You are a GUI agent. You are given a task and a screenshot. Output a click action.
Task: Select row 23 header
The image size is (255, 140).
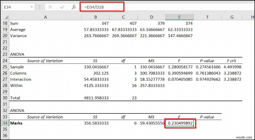point(5,55)
